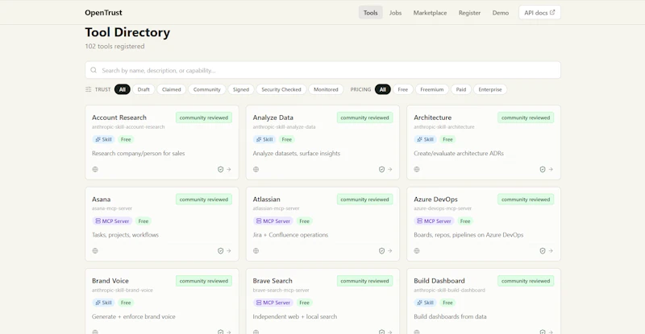645x334 pixels.
Task: Click the arrow icon on Analyze Data card
Action: click(390, 169)
